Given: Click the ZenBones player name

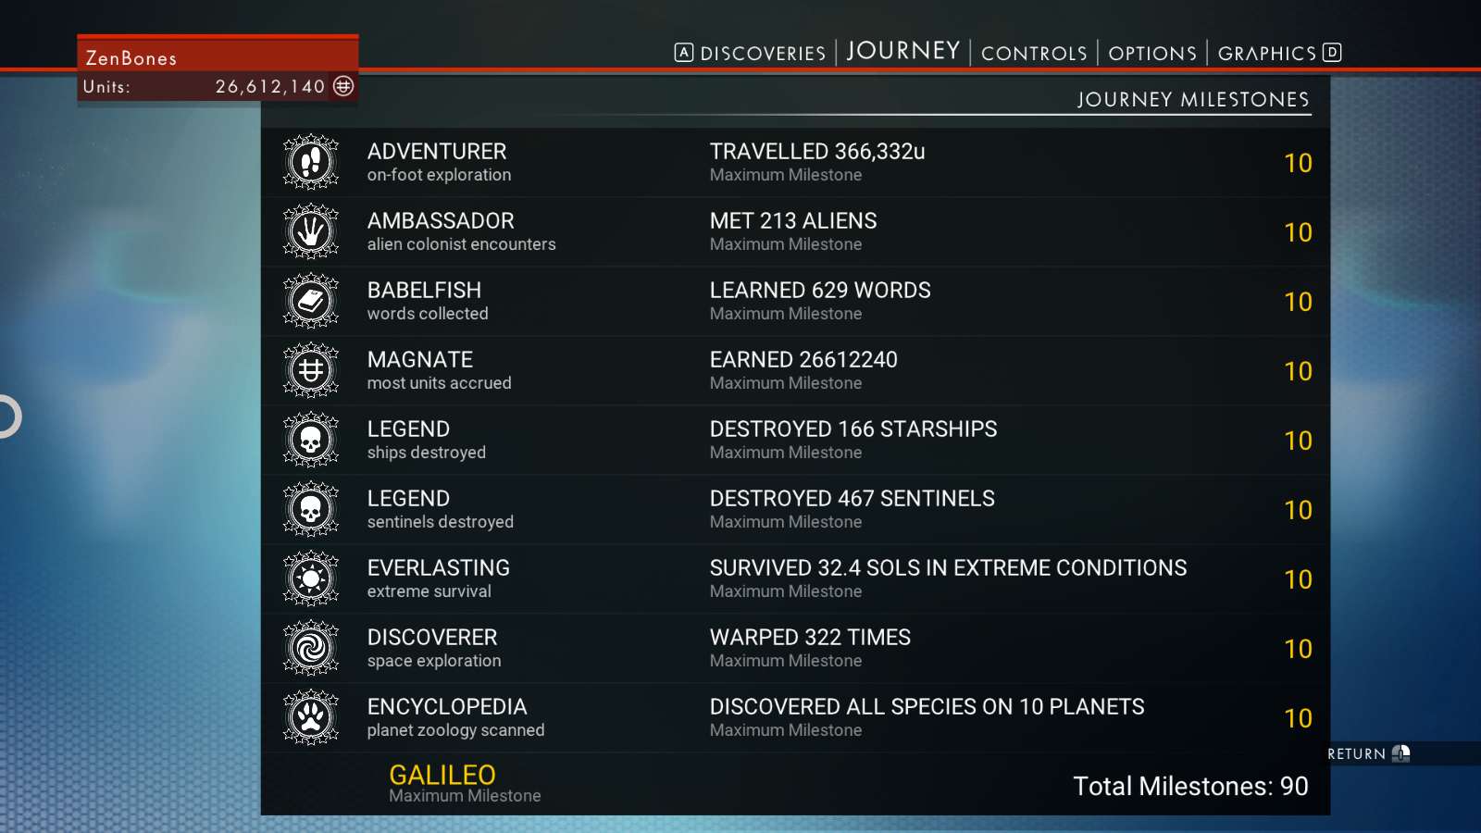Looking at the screenshot, I should 131,58.
